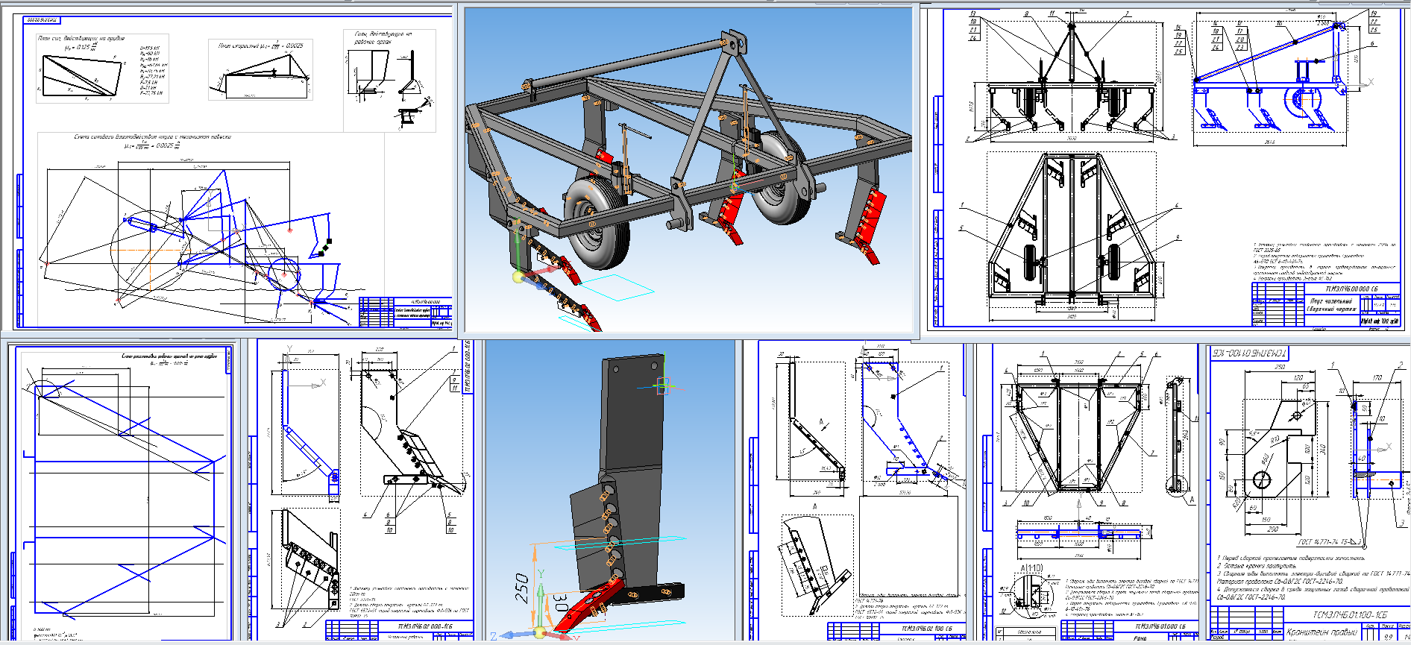Click the 'План сил, действующих на орудие' caption
Screen dimensions: 1411x645
coord(81,38)
